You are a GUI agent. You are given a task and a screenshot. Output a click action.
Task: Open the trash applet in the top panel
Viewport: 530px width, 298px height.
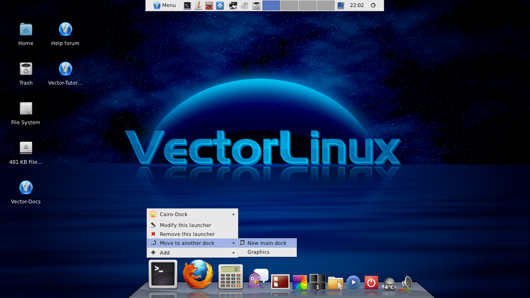[256, 5]
